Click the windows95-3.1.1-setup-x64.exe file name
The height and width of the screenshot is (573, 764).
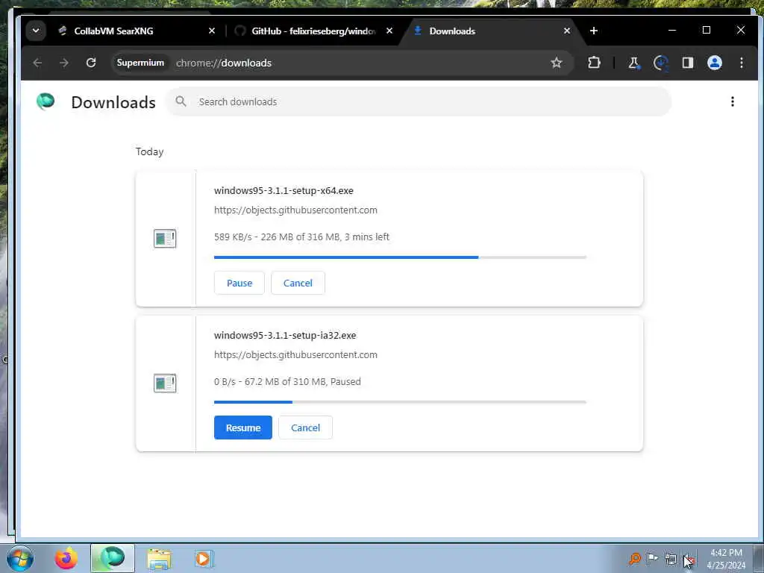coord(284,190)
